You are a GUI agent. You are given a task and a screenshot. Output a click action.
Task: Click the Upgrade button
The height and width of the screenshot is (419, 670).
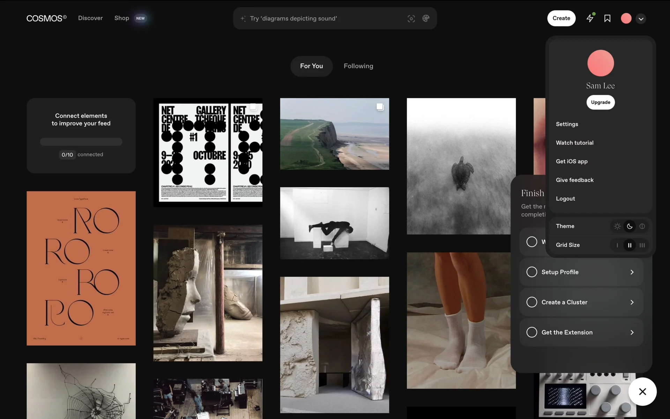pyautogui.click(x=600, y=102)
